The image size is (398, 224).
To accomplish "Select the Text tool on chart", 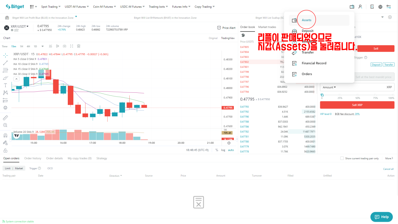I will pos(5,85).
